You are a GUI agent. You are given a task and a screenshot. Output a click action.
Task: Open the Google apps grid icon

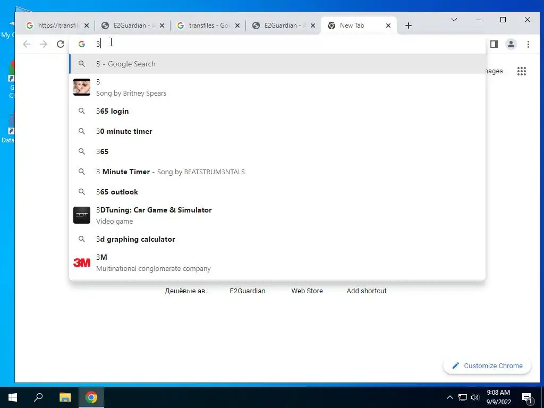[x=522, y=71]
